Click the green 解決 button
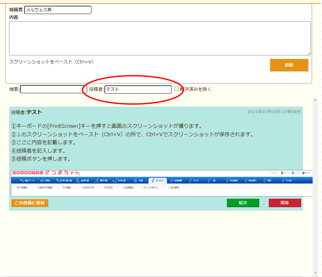The height and width of the screenshot is (277, 322). pyautogui.click(x=243, y=203)
